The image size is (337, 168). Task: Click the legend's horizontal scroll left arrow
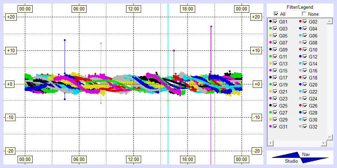point(270,143)
